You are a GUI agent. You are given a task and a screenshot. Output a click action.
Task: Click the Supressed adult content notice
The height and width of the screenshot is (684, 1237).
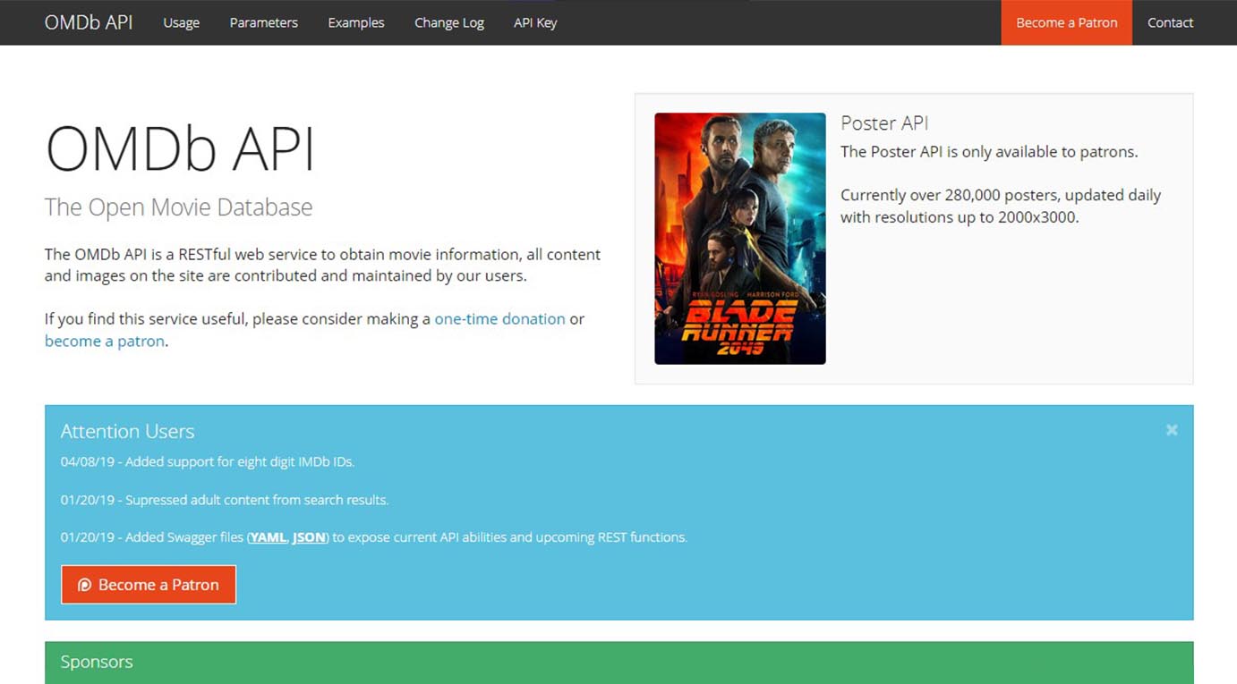point(225,500)
